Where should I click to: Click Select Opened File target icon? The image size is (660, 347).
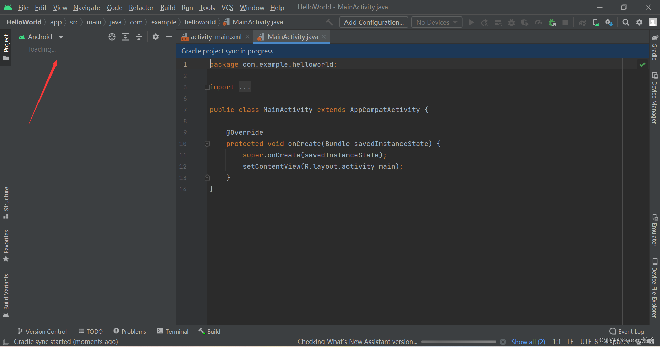(x=112, y=37)
